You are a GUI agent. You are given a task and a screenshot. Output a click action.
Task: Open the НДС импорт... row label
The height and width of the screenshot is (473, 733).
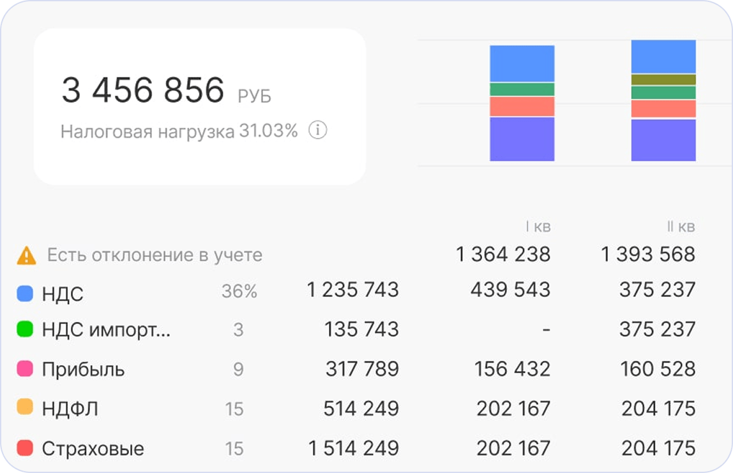click(106, 330)
